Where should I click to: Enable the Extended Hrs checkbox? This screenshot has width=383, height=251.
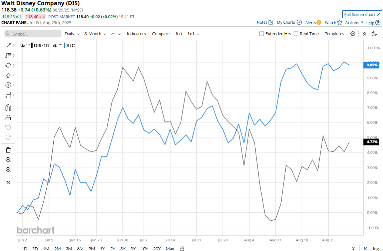point(261,34)
